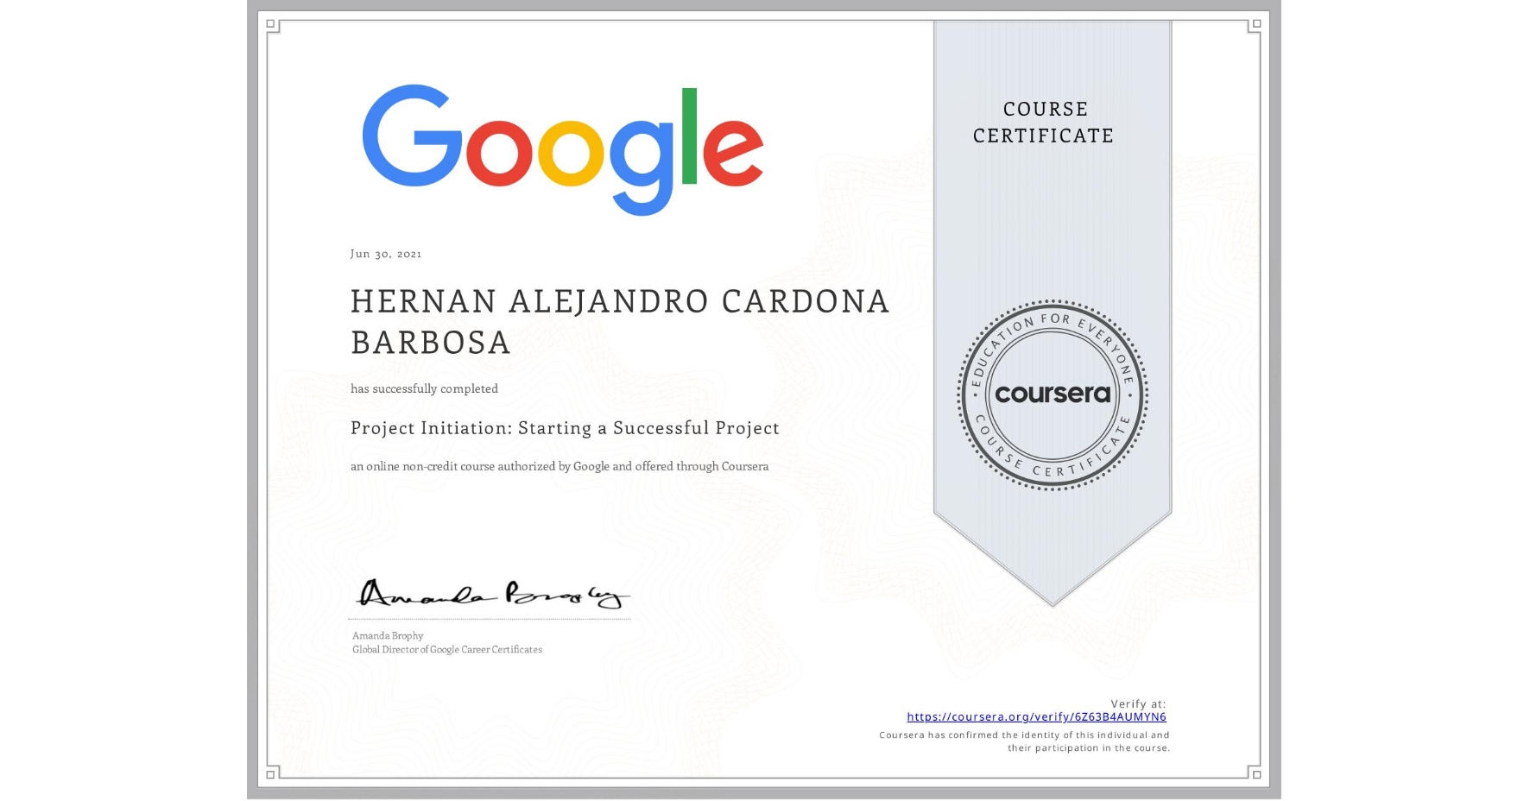Click the certificate corner ornament decoration

click(271, 23)
